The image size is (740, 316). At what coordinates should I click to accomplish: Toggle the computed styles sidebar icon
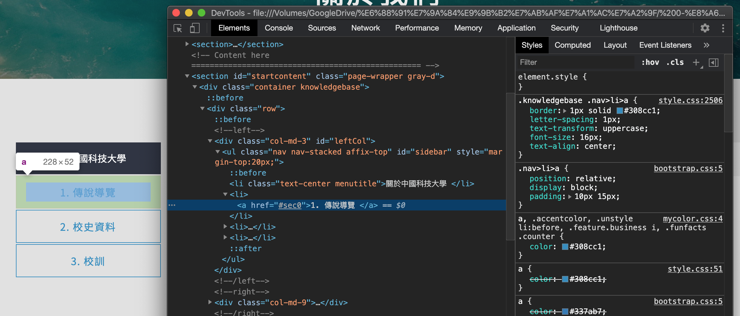click(714, 62)
